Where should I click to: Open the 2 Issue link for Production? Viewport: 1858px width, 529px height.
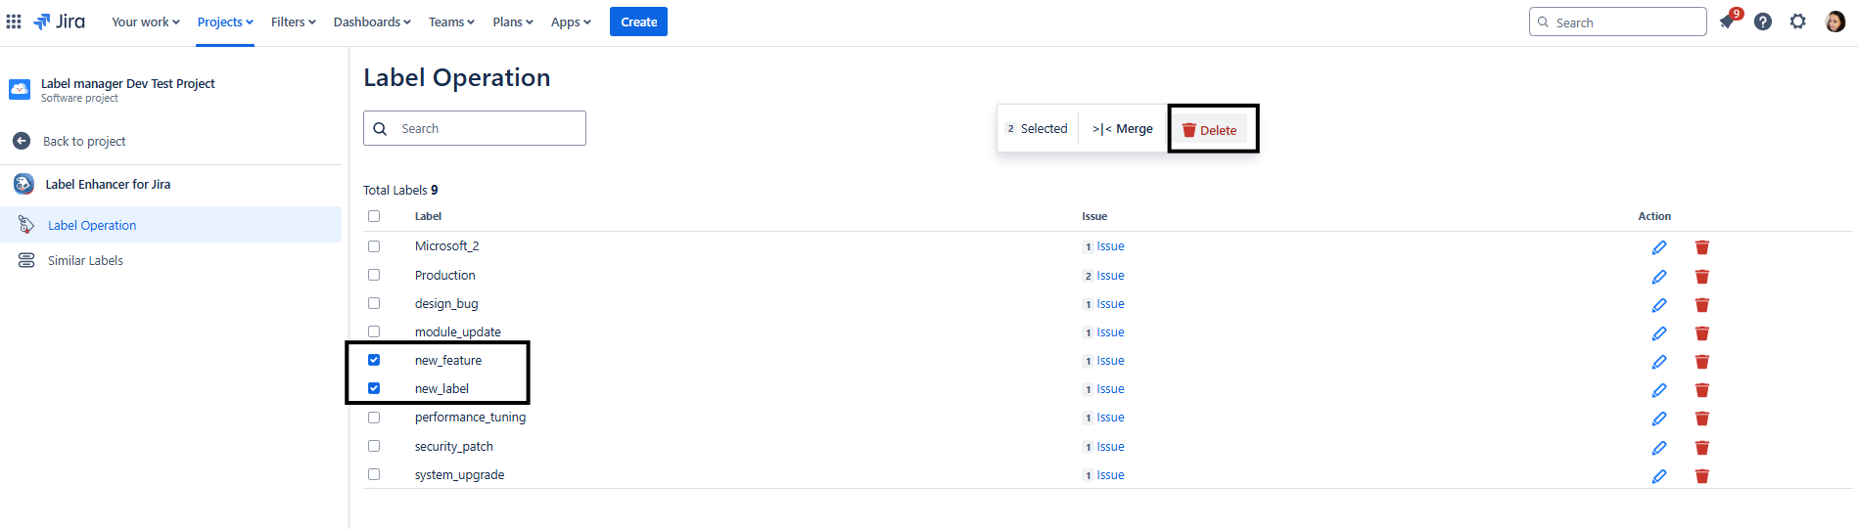1103,276
